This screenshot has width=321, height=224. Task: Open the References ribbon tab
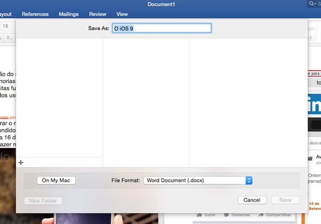pos(35,14)
